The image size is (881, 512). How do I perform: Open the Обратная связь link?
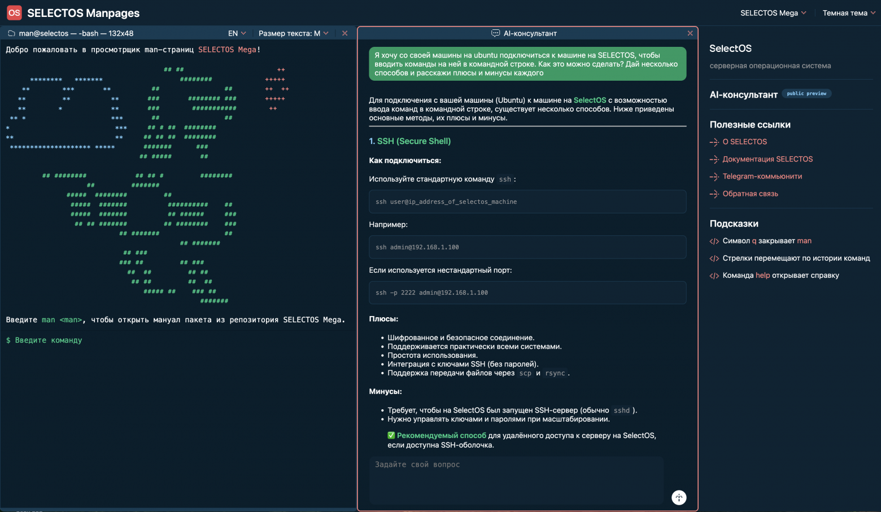pos(750,194)
